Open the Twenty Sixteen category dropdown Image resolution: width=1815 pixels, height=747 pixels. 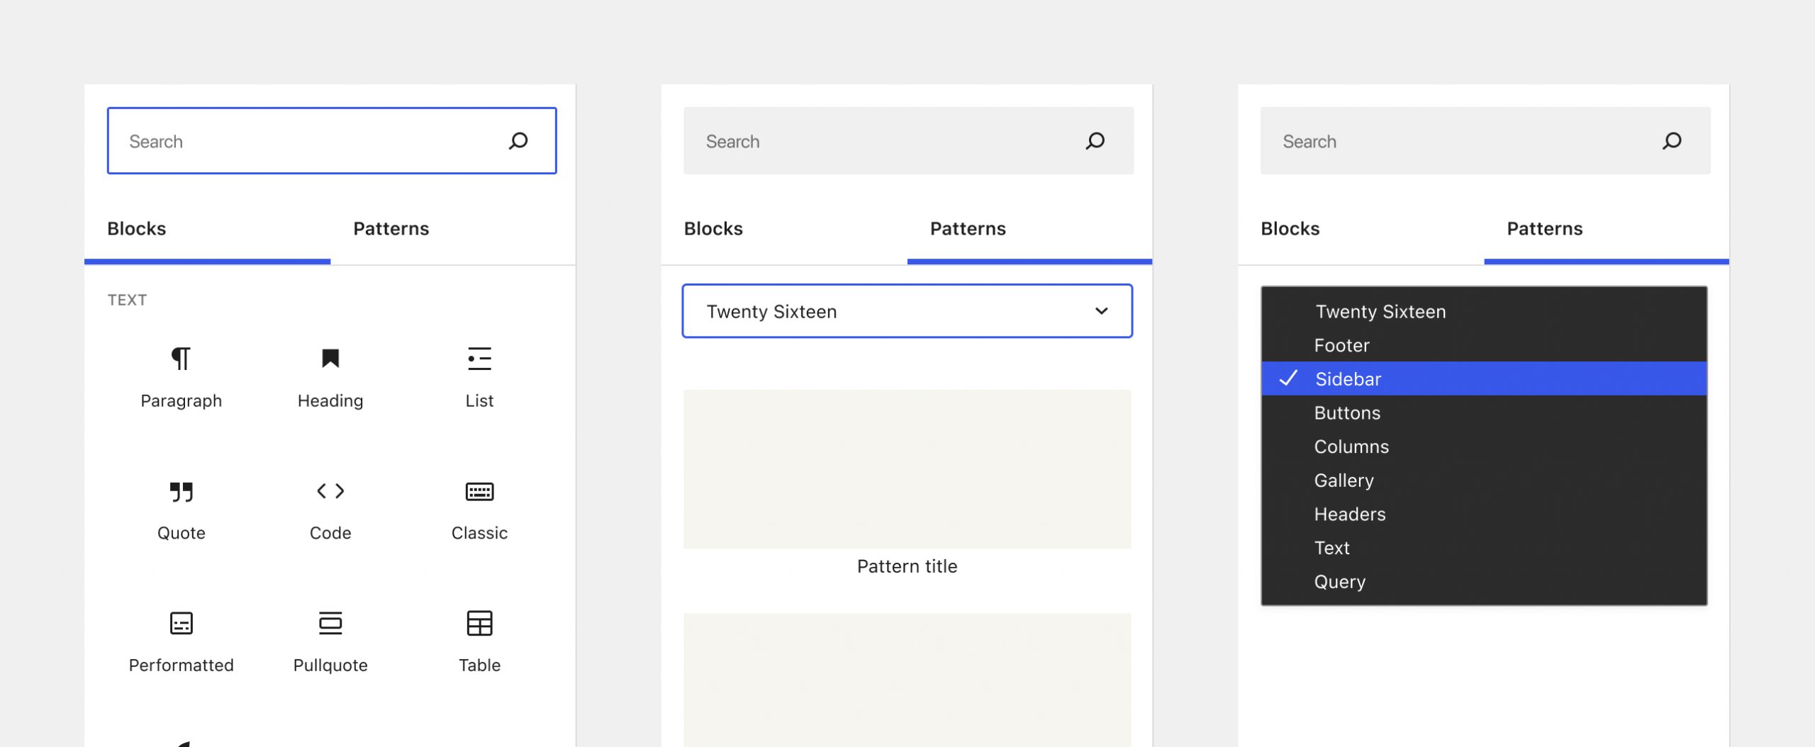[x=907, y=311]
